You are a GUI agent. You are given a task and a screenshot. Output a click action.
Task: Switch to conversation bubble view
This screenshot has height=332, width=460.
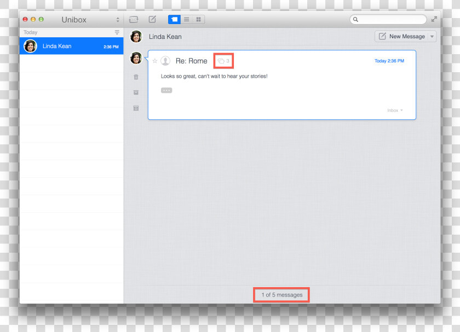174,20
